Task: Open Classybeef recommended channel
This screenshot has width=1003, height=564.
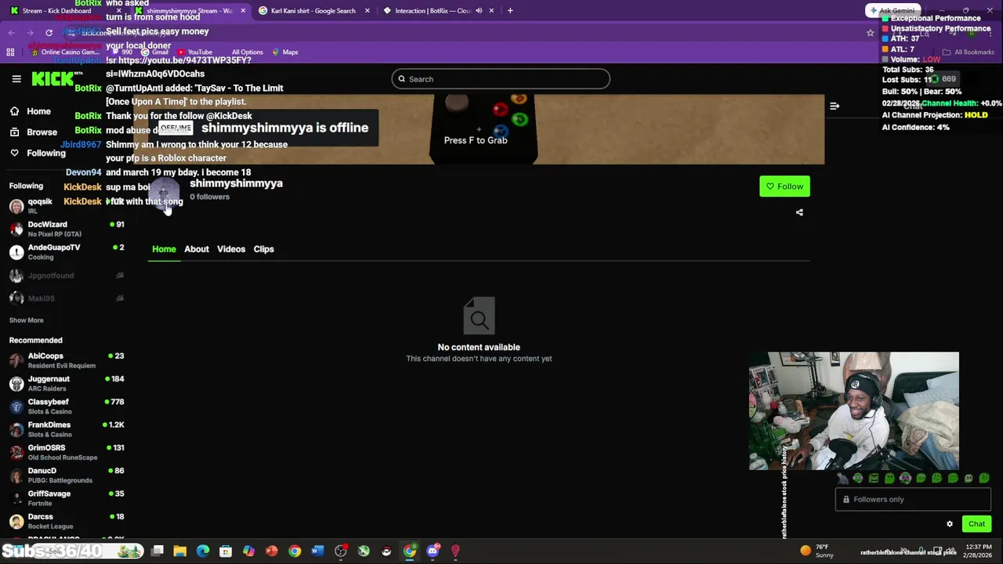Action: [67, 407]
